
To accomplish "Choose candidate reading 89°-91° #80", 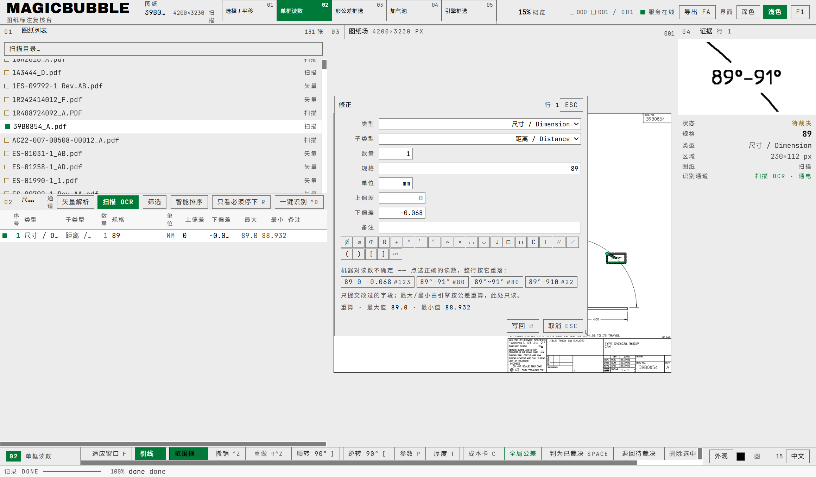I will click(x=442, y=282).
